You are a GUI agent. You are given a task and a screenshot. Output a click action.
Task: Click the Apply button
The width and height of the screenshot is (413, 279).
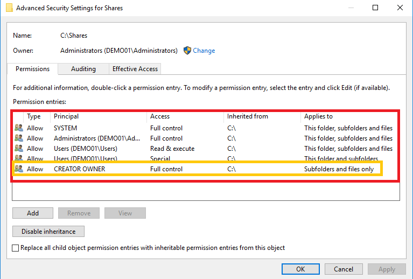[x=387, y=269]
